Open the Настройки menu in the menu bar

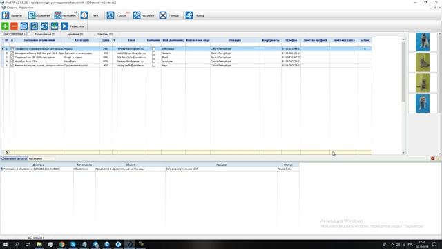(26, 8)
